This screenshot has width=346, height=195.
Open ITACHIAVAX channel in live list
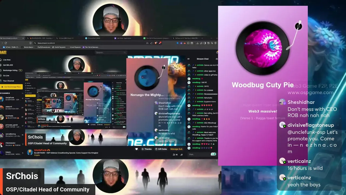pyautogui.click(x=12, y=144)
